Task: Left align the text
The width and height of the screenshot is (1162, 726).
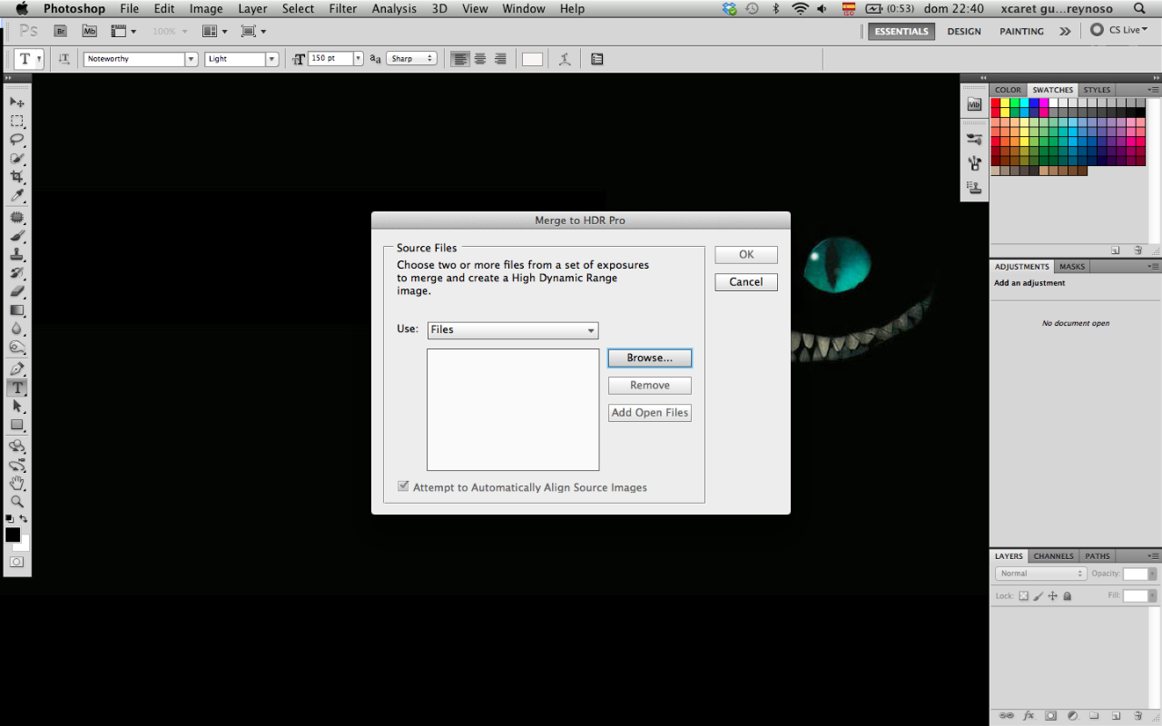Action: click(x=460, y=59)
